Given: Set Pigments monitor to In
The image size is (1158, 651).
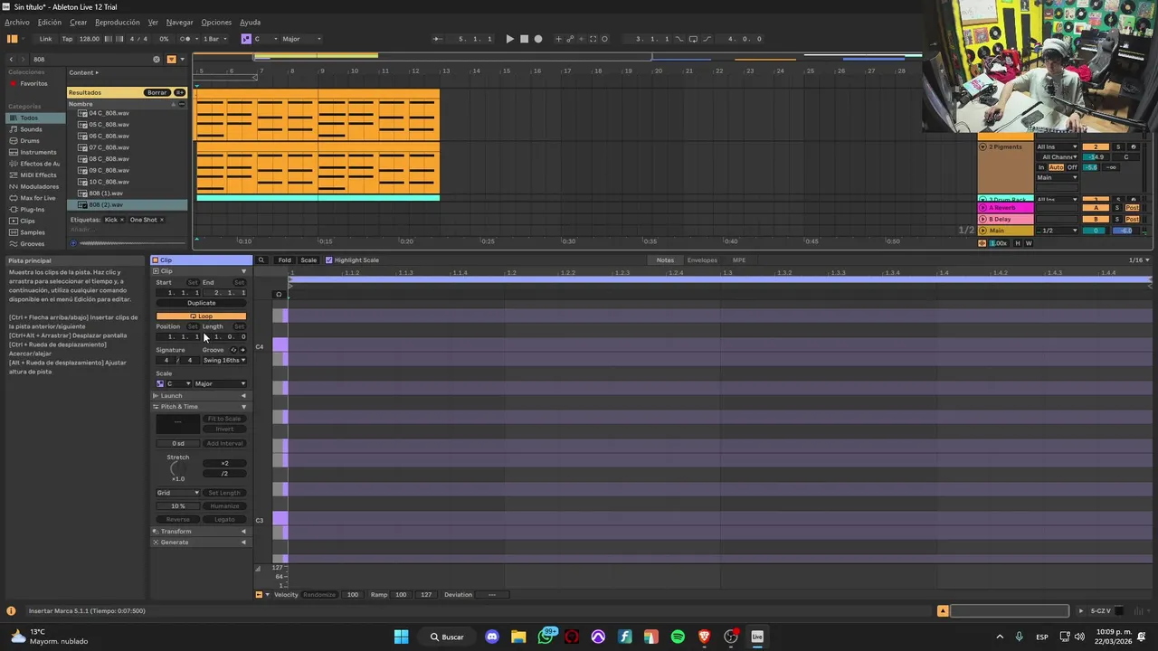Looking at the screenshot, I should pos(1041,167).
